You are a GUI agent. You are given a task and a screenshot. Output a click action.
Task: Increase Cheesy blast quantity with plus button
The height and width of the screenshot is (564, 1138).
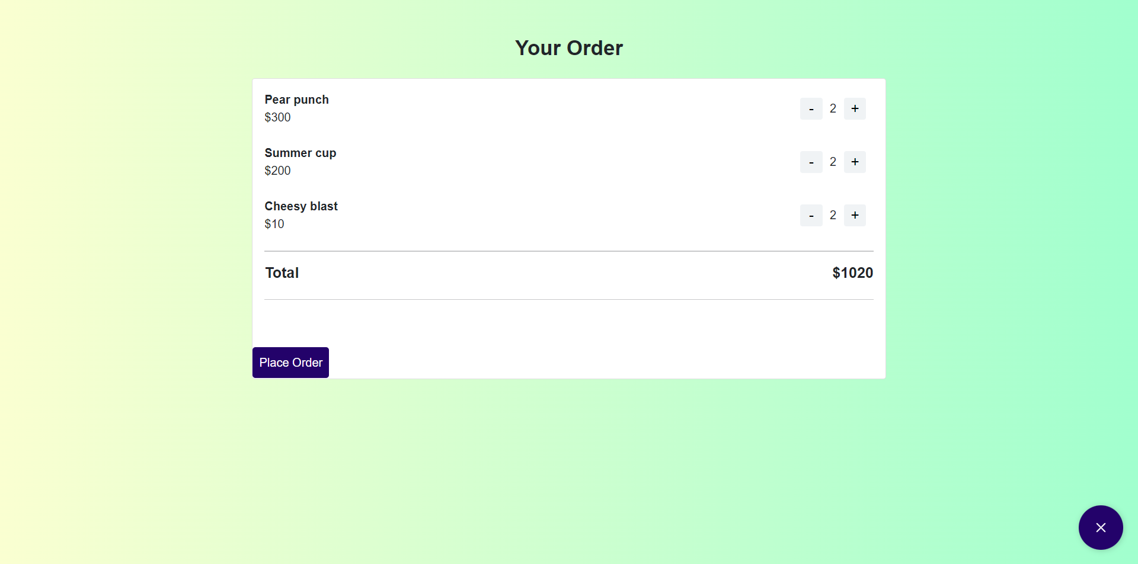[x=855, y=215]
